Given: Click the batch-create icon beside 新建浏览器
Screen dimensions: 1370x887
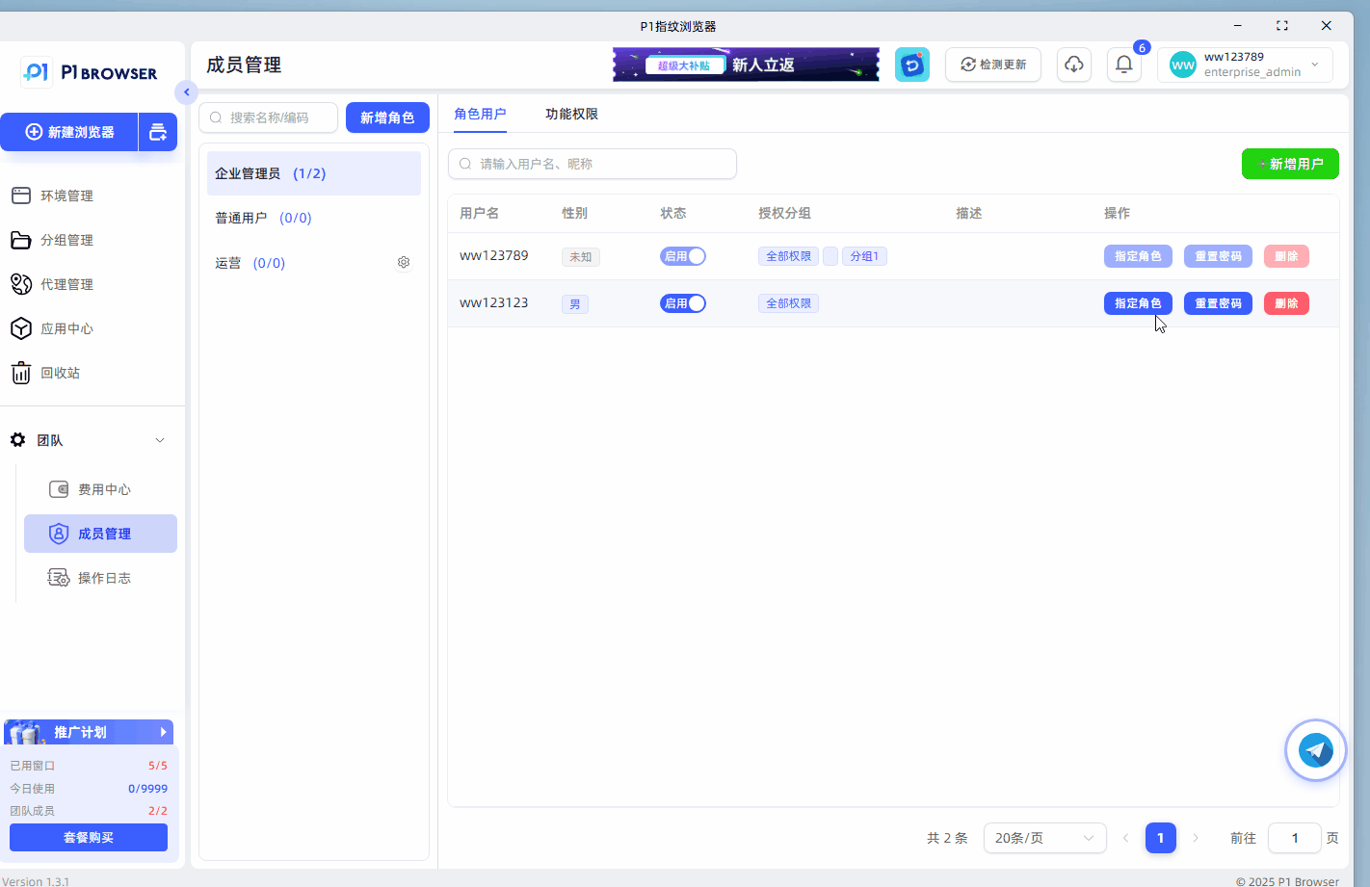Looking at the screenshot, I should point(158,132).
